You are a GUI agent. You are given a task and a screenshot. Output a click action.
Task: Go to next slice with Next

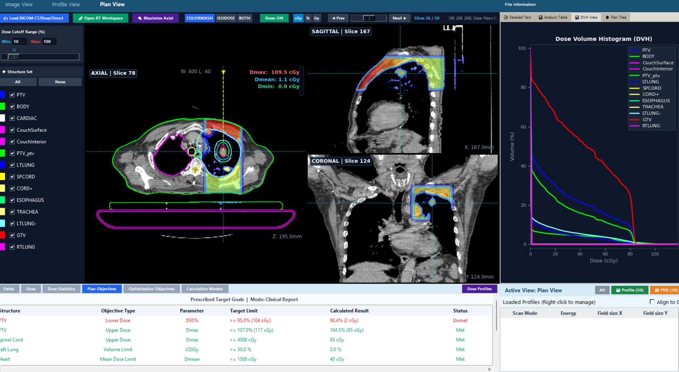tap(399, 18)
